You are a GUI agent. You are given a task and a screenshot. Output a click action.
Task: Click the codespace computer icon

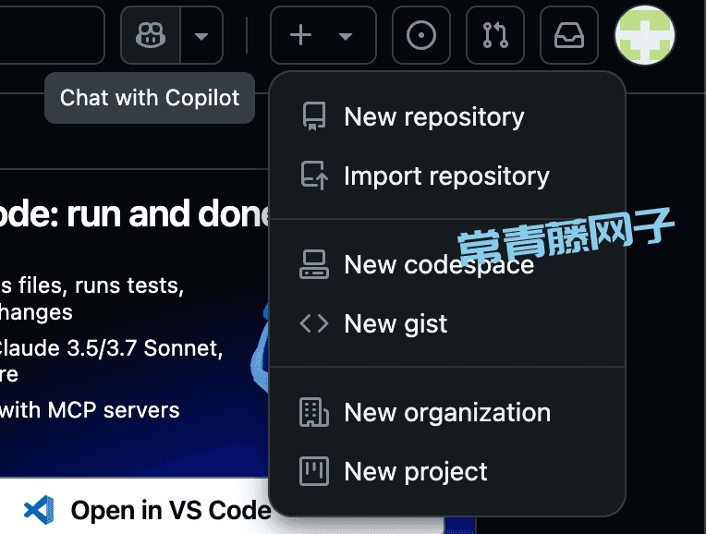[314, 264]
